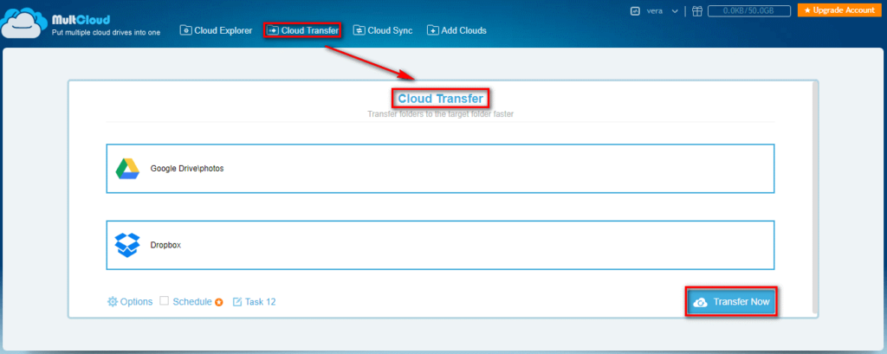This screenshot has height=354, width=887.
Task: Click the tagline Put multiple cloud drives into one
Action: coord(106,33)
